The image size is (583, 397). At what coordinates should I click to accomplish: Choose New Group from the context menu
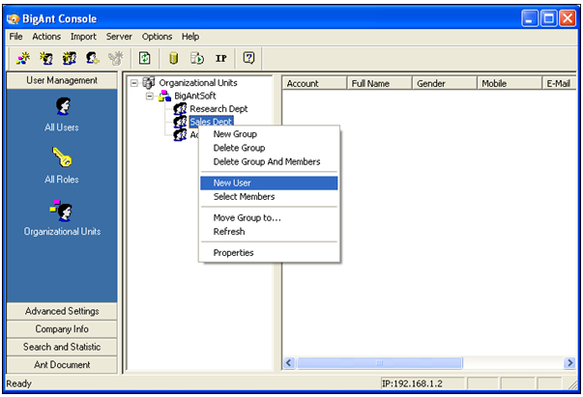coord(269,134)
